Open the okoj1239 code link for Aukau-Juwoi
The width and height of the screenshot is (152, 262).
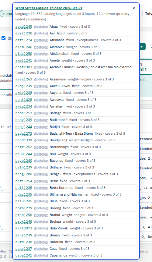24,86
